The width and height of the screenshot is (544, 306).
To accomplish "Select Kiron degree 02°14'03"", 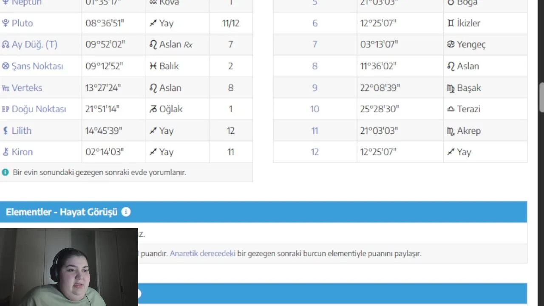I will click(x=104, y=152).
